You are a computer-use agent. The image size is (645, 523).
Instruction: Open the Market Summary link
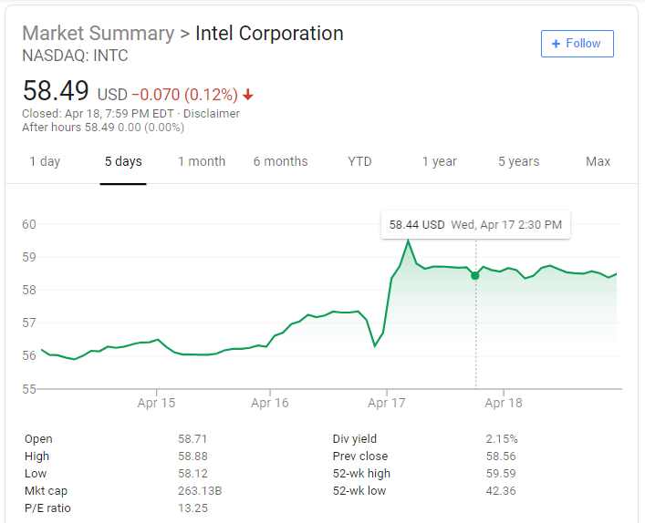tap(98, 34)
